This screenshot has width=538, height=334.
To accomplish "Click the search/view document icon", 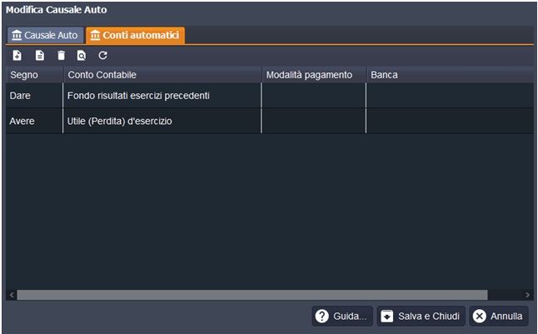I will click(x=81, y=56).
